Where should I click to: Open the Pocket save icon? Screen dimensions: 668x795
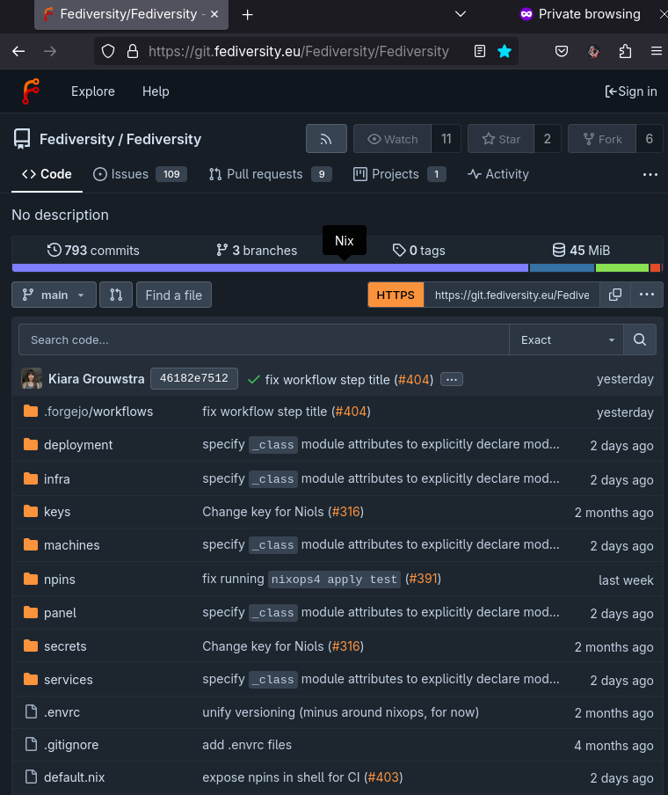click(562, 51)
